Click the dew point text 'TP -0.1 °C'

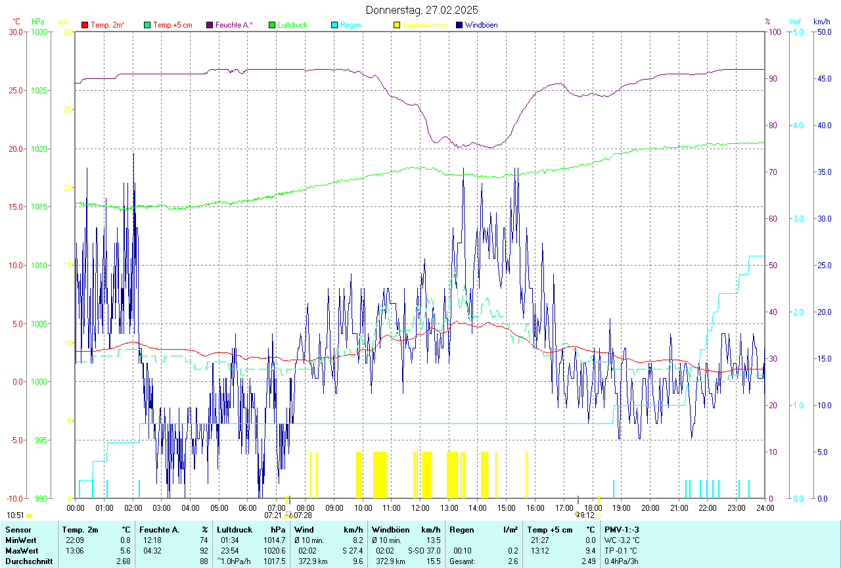(x=621, y=550)
